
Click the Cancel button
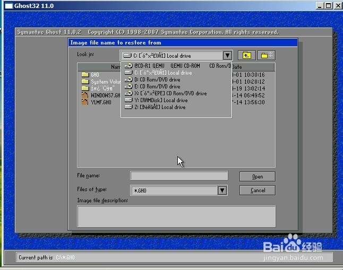tap(257, 191)
